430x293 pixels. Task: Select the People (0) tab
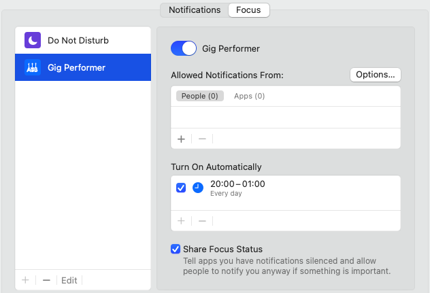tap(200, 96)
